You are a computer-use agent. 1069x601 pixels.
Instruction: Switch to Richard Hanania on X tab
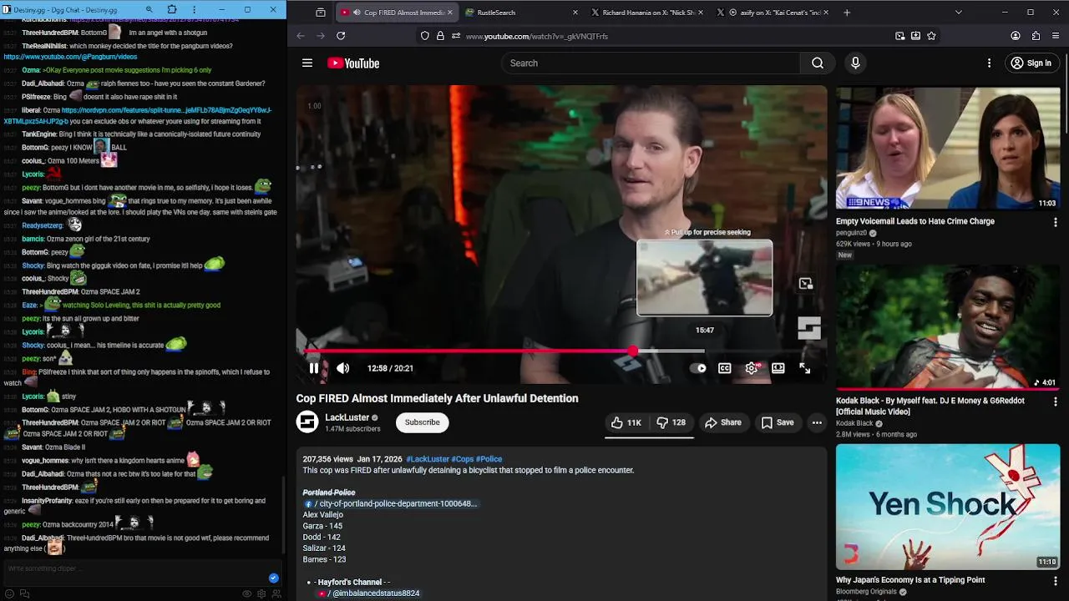pos(647,13)
